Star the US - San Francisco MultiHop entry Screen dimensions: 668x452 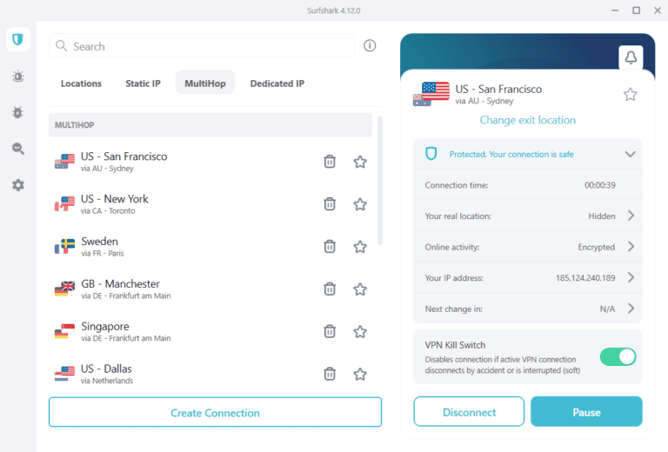click(x=360, y=162)
